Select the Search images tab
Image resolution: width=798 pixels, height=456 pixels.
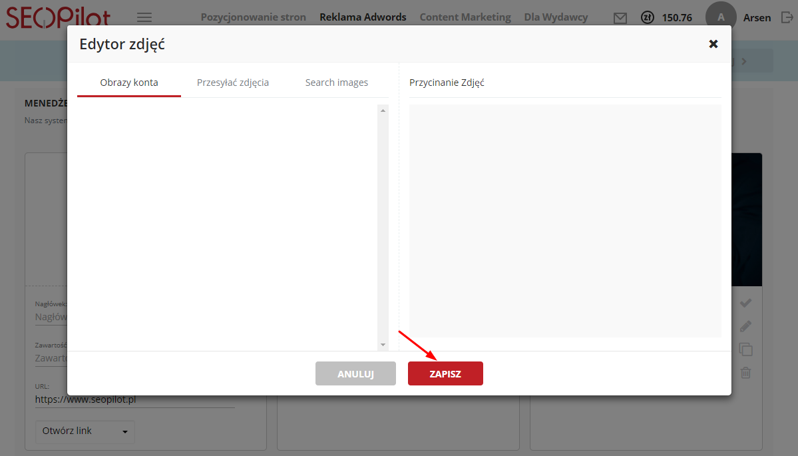coord(336,83)
